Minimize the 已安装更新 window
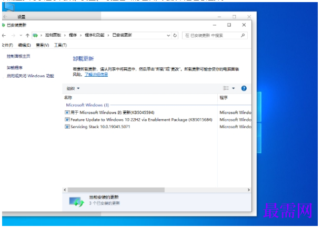Screen dimensions: 322x227 click(x=215, y=25)
